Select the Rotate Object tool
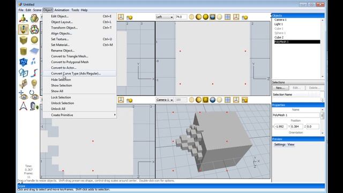Screen dimensions: 343x193 pos(34,18)
